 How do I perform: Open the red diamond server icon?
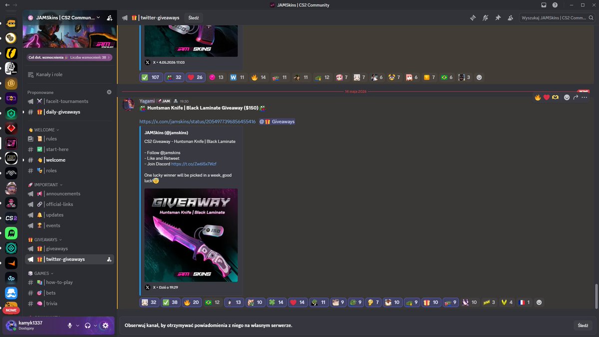pos(11,128)
